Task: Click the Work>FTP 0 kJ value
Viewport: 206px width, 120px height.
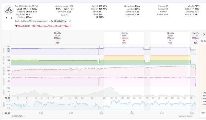Action: [x=196, y=14]
